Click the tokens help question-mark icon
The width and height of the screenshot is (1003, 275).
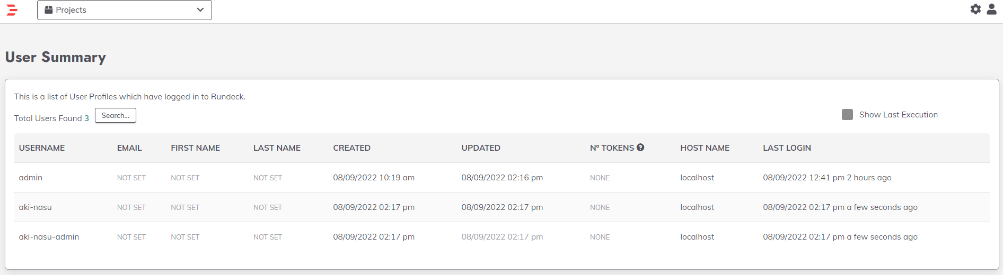tap(640, 148)
